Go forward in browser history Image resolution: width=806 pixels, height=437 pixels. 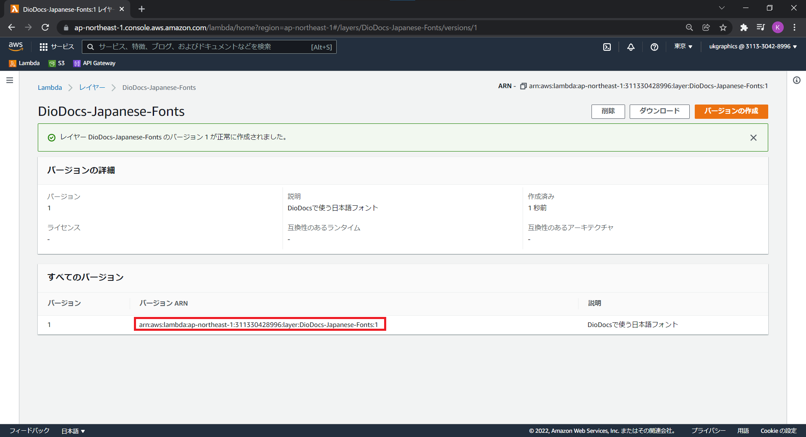[x=28, y=27]
